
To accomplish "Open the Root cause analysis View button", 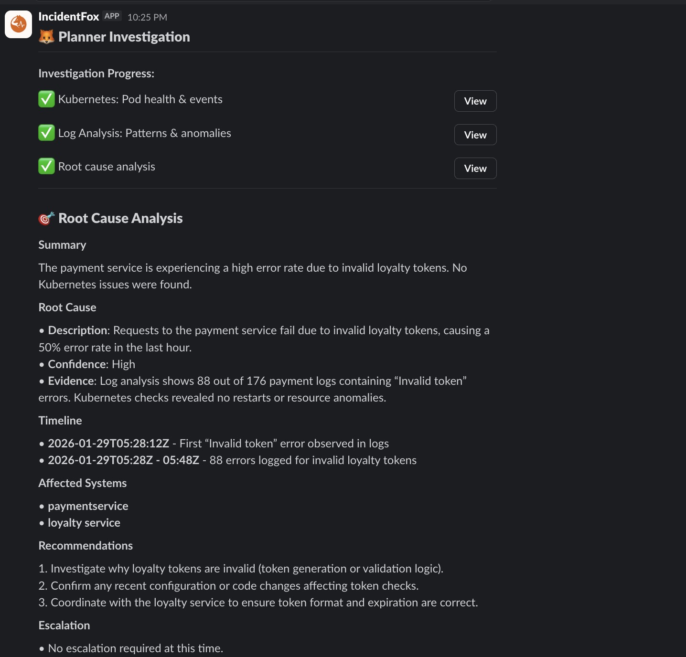I will [x=475, y=169].
